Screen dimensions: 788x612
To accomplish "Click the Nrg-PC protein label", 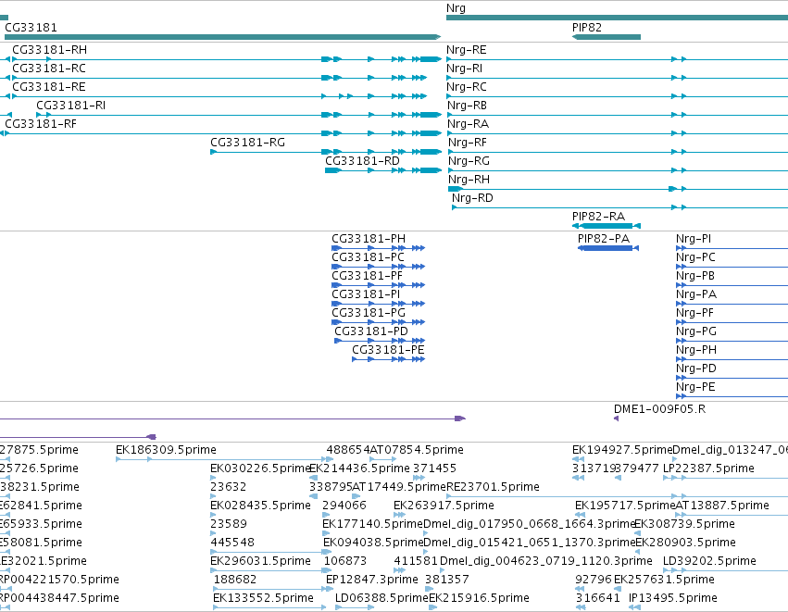I will (x=695, y=257).
